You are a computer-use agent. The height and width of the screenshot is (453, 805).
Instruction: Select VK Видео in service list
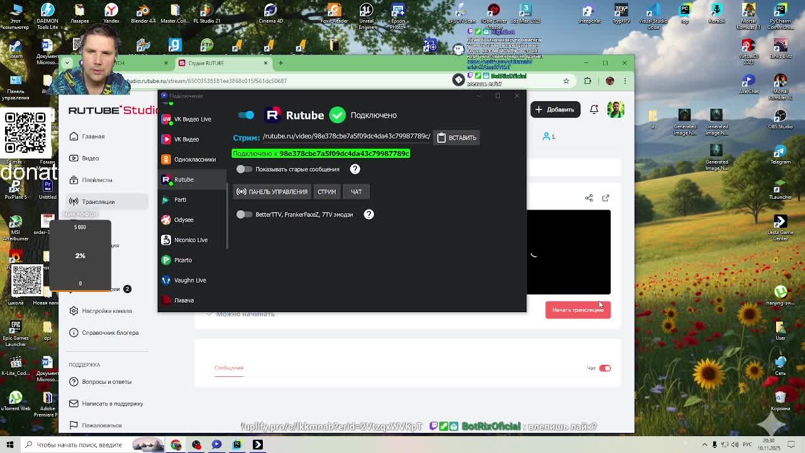(x=192, y=139)
